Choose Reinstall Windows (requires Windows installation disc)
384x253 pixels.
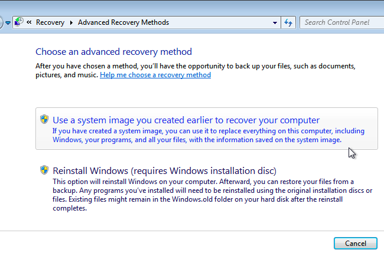pos(165,171)
